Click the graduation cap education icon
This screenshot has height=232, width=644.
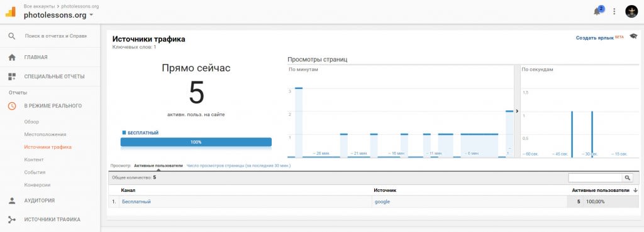click(x=633, y=36)
